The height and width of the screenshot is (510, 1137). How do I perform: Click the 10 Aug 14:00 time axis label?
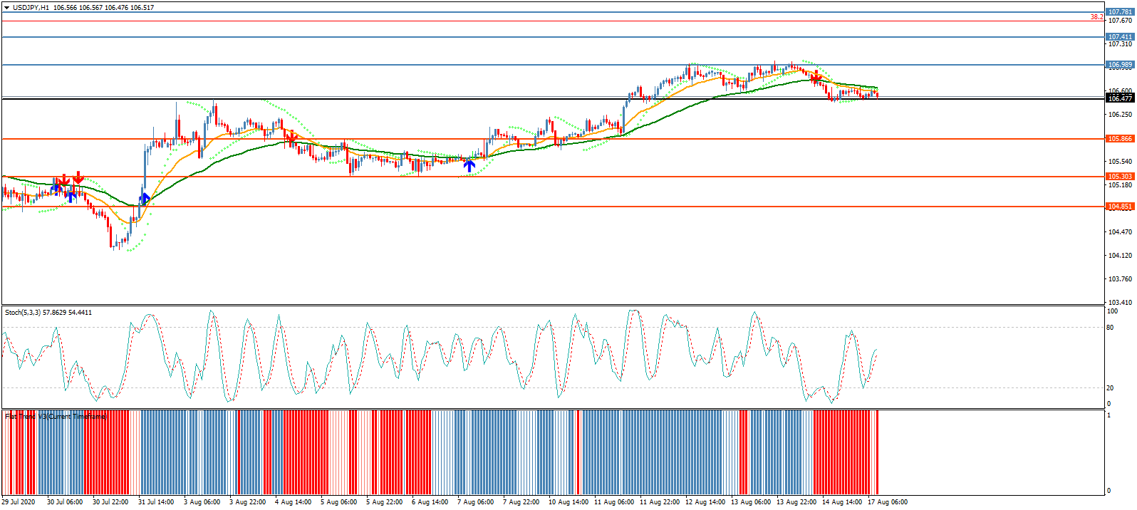point(568,502)
